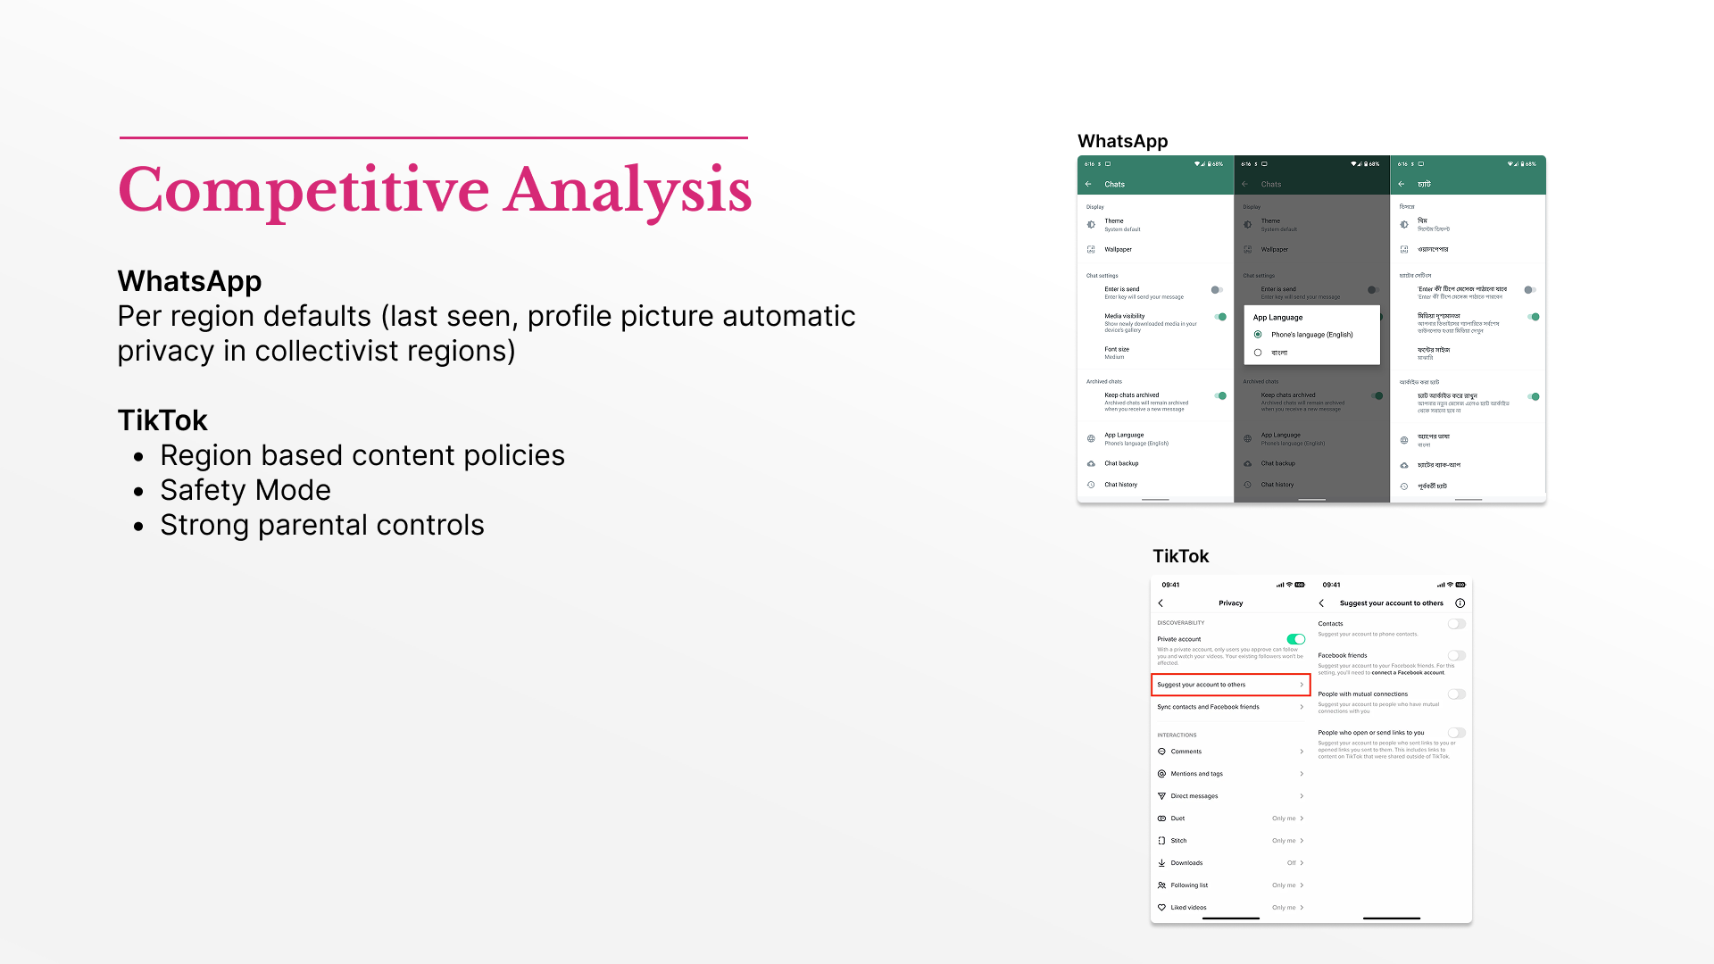Expand the Downloads 'Off' chevron
The width and height of the screenshot is (1714, 964).
point(1302,863)
